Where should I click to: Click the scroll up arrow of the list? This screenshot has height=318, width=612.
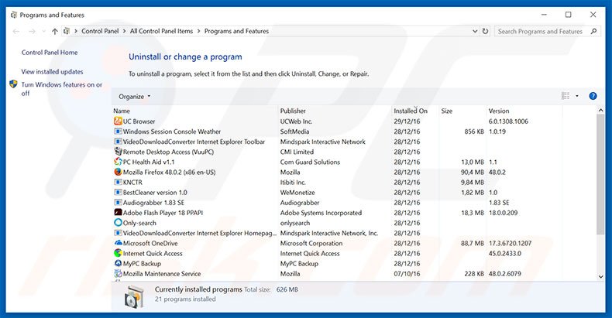point(600,111)
